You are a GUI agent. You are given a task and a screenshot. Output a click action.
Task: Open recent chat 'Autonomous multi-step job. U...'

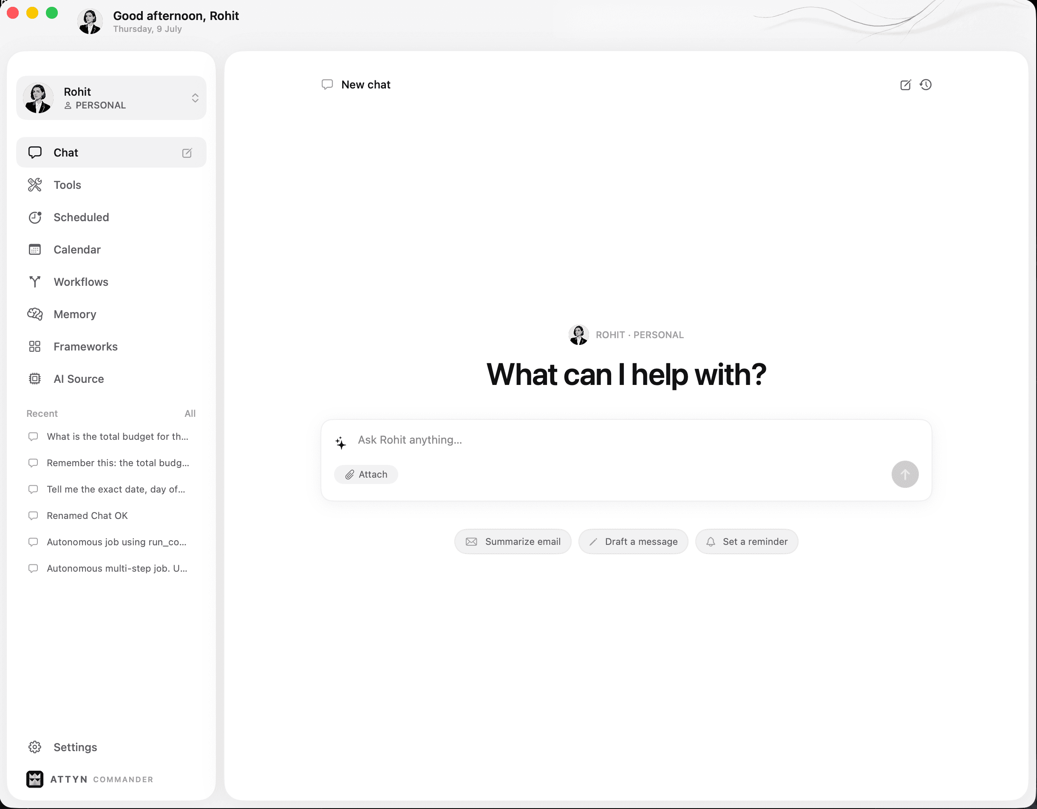pyautogui.click(x=111, y=569)
